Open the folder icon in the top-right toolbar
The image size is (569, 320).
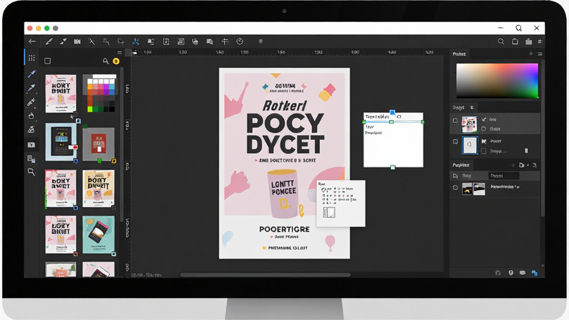point(529,42)
